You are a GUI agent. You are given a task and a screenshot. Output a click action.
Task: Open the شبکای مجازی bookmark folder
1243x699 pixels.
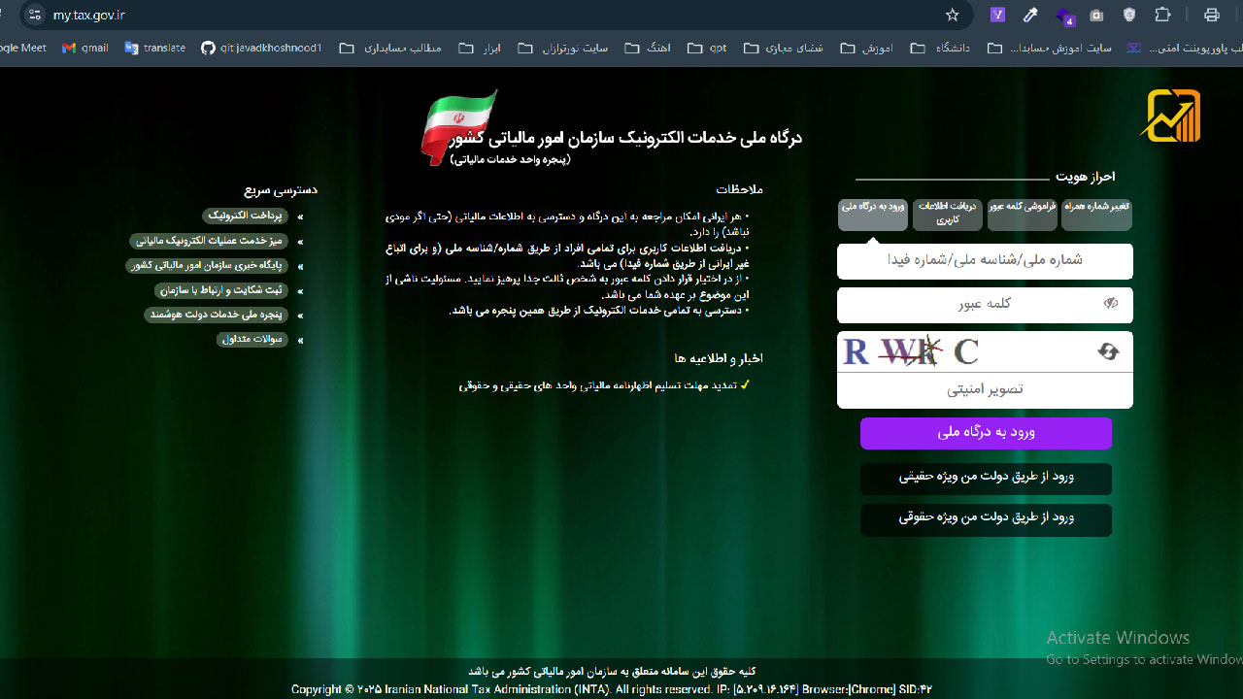(784, 48)
